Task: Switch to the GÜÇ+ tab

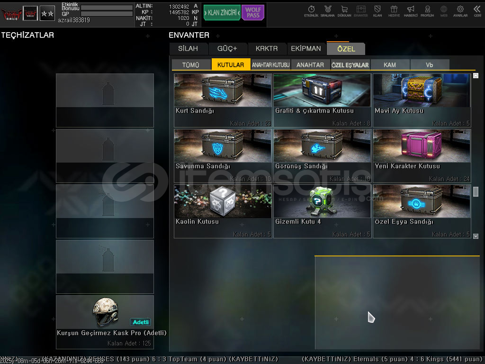Action: click(227, 49)
